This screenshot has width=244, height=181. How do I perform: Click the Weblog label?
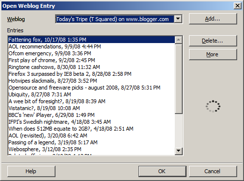click(x=16, y=19)
